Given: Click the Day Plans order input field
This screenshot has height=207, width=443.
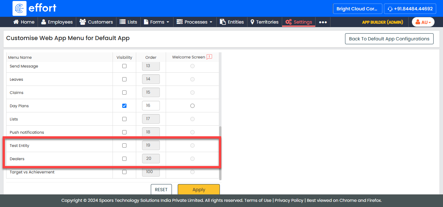Looking at the screenshot, I should click(151, 106).
